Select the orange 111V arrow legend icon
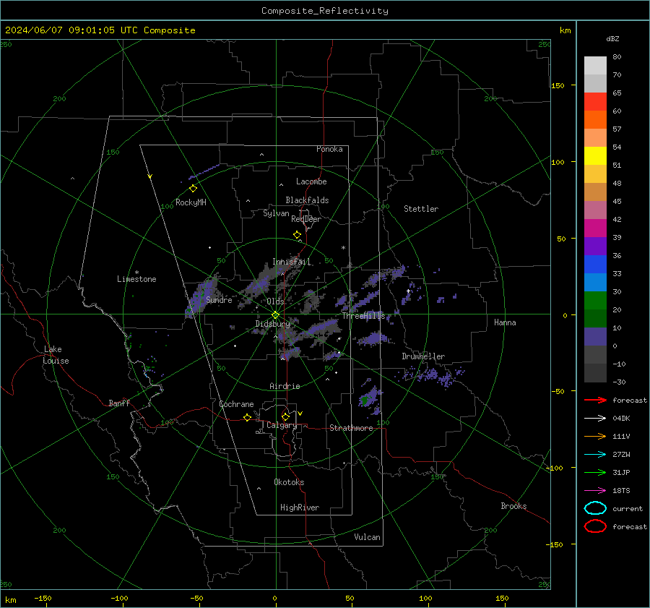 point(595,436)
